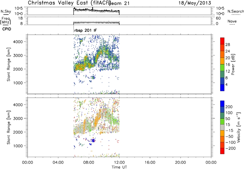Click the '18' frequency tick value

coord(20,18)
